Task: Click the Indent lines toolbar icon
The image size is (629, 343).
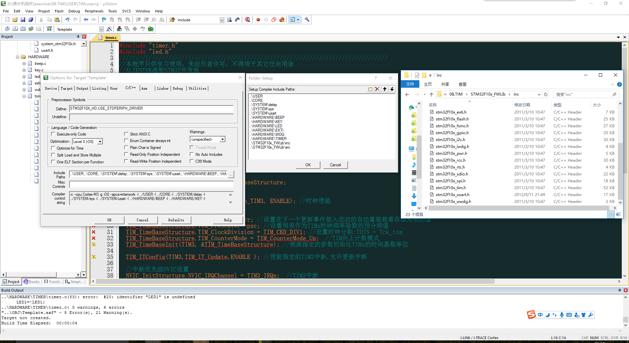Action: 138,20
